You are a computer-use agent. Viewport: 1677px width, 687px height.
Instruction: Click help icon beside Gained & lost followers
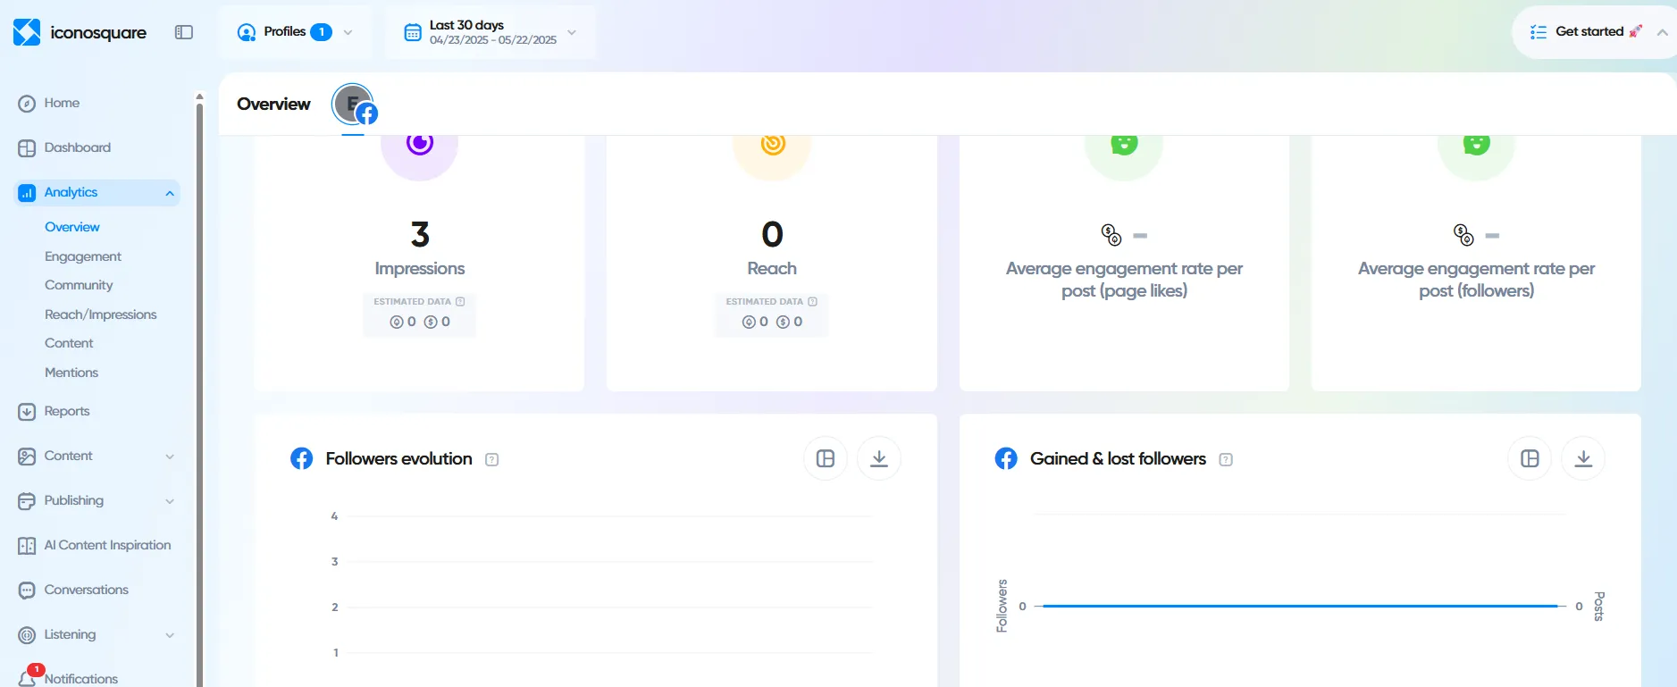pos(1226,459)
